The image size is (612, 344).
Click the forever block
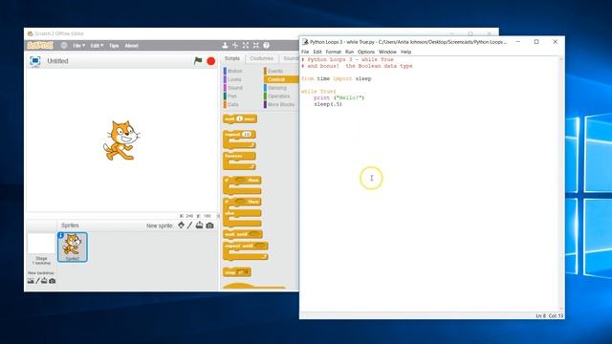(239, 161)
